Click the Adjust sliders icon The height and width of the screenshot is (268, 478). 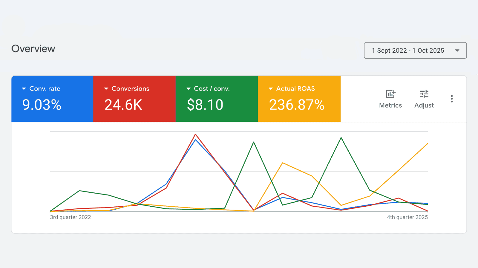[424, 94]
